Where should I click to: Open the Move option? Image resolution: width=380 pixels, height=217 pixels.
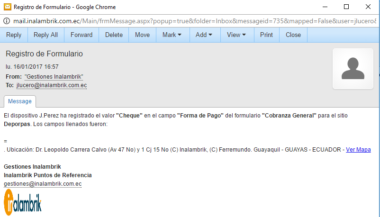142,35
